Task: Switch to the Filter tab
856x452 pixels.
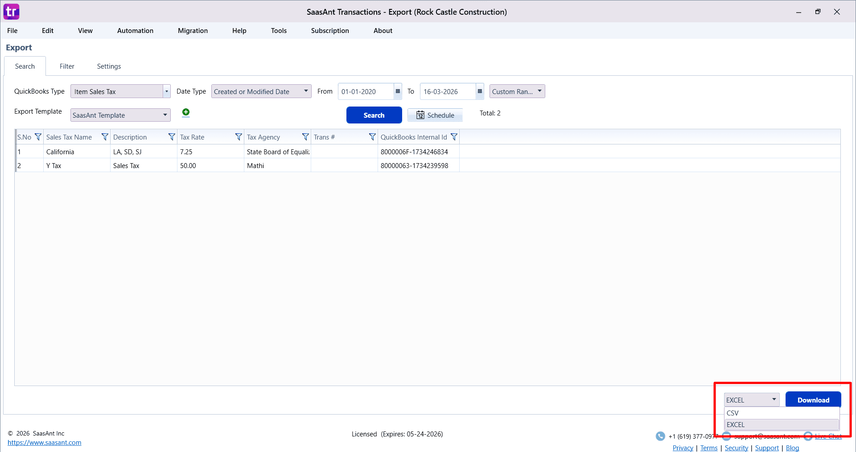Action: 67,66
